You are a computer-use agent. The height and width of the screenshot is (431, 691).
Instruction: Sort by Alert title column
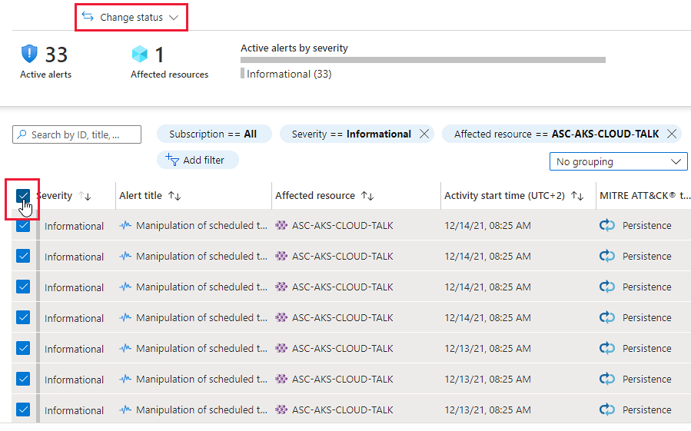[174, 196]
